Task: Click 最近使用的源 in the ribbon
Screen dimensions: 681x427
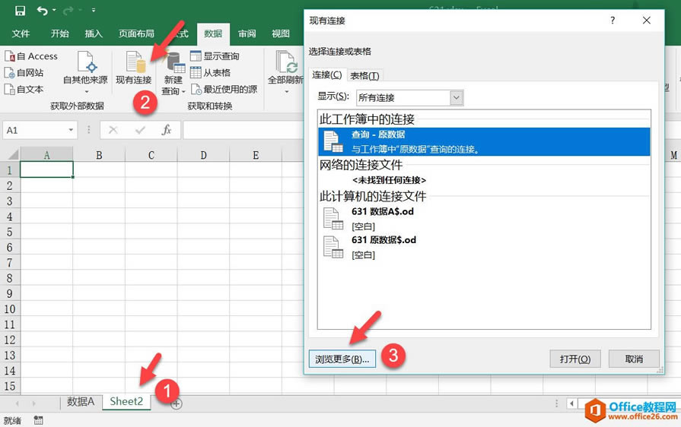Action: (224, 90)
